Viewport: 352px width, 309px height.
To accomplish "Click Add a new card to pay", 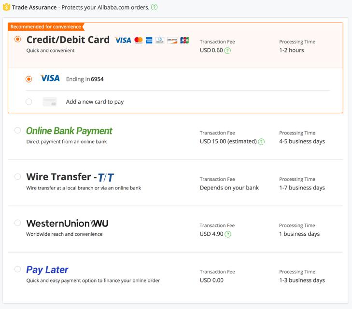I will tap(95, 102).
